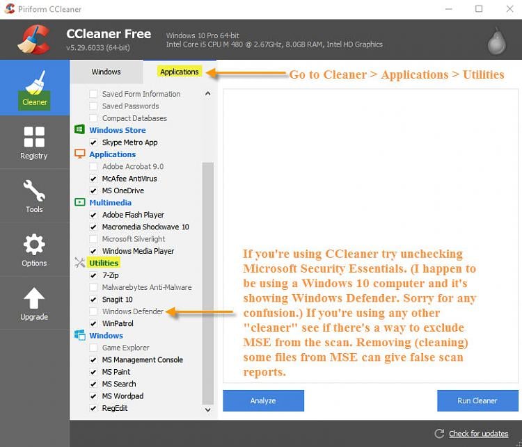Viewport: 522px width, 447px height.
Task: Check Microsoft Silverlight
Action: tap(93, 239)
